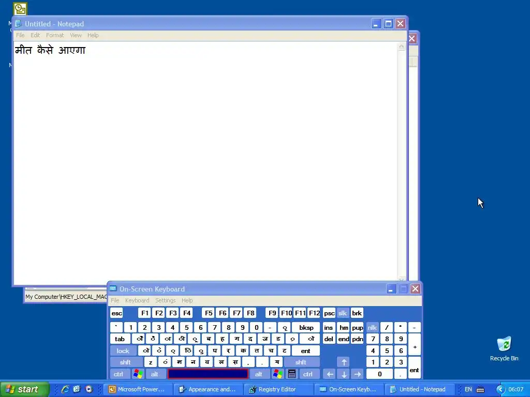Open Notepad Edit menu
The image size is (530, 397).
click(35, 35)
